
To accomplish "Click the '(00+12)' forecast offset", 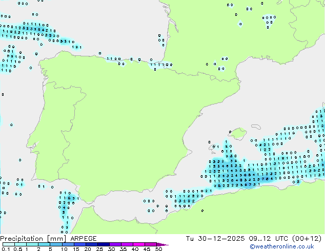I will [307, 239].
